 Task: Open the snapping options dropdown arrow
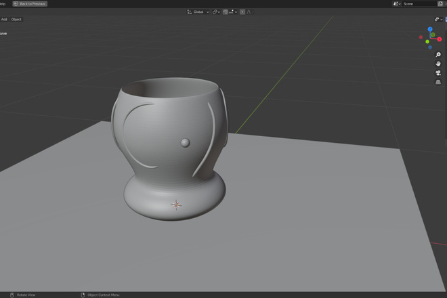pos(236,12)
